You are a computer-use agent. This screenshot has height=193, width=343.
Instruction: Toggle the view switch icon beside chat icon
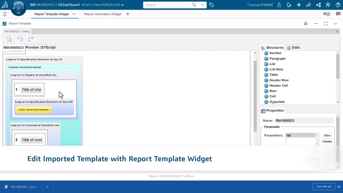click(x=327, y=14)
